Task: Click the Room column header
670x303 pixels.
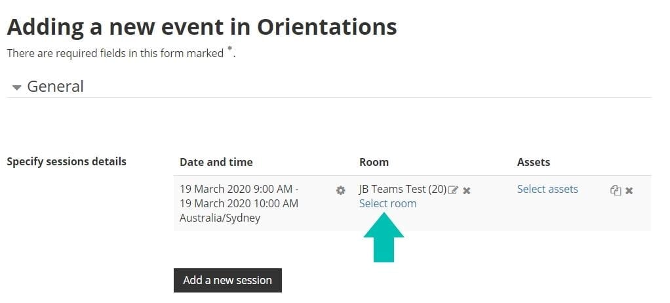Action: point(374,162)
